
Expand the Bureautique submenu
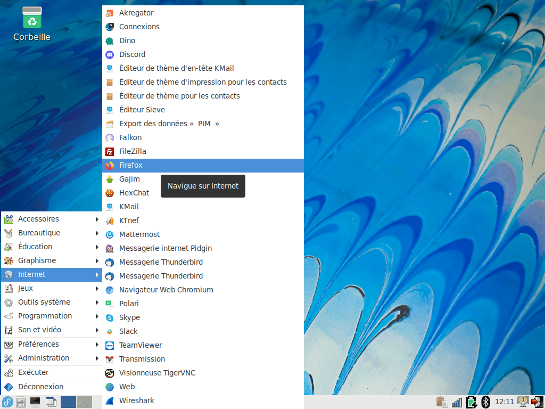click(x=52, y=233)
